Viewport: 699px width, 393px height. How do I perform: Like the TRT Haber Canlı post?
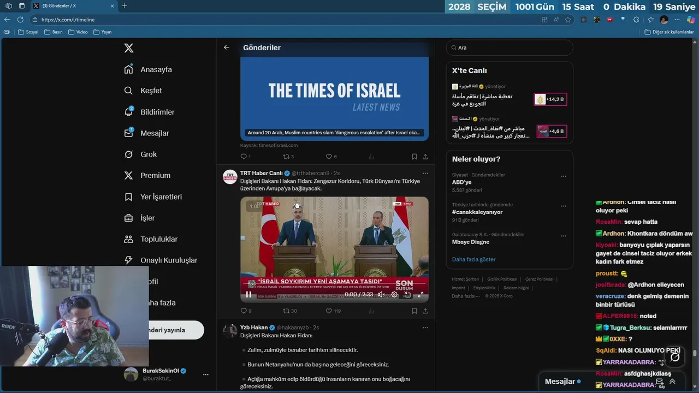[x=333, y=311]
